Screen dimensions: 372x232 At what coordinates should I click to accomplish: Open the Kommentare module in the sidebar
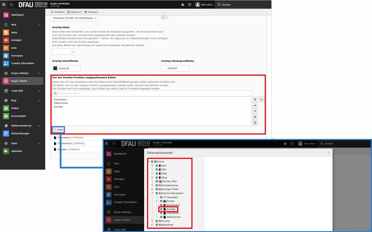tap(18, 116)
